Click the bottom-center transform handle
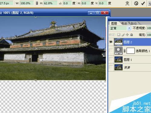 coord(36,80)
